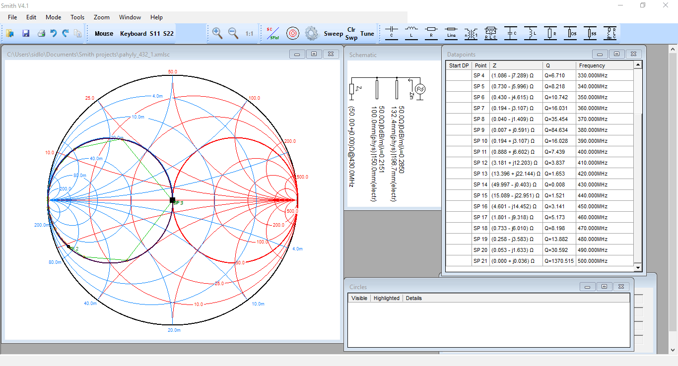
Task: Insert a series capacitor element
Action: [392, 33]
